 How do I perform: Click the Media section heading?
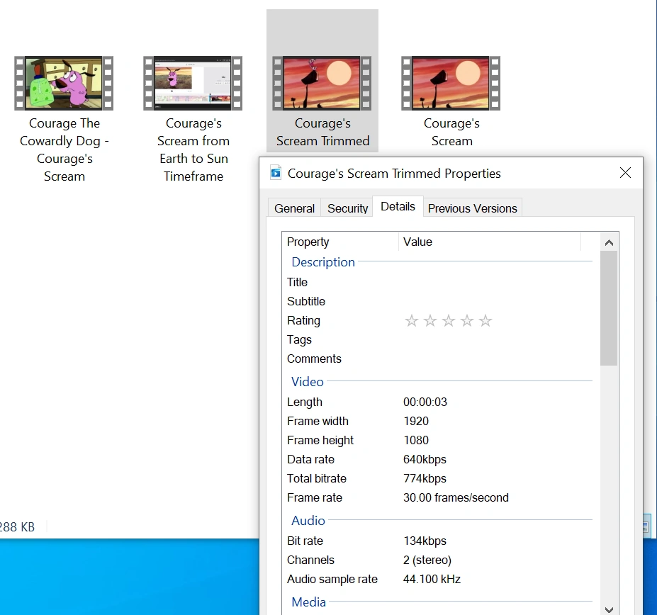(x=308, y=602)
